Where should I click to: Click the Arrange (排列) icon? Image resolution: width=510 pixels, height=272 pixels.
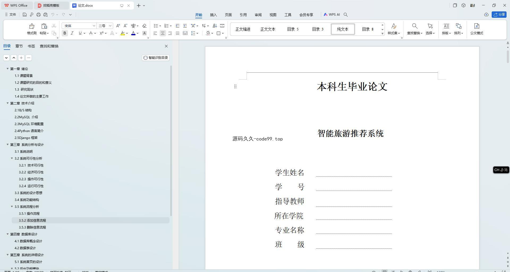[458, 26]
